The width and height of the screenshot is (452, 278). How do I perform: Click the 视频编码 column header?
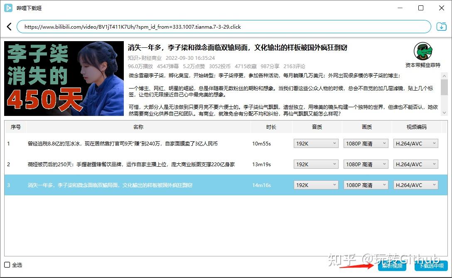[417, 127]
